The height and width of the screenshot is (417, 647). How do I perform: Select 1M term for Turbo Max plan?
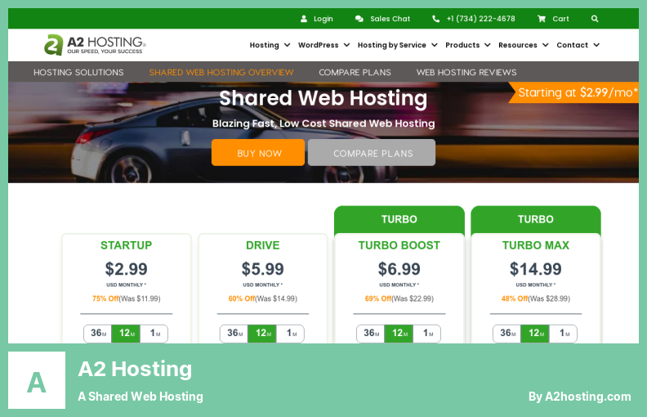[564, 333]
